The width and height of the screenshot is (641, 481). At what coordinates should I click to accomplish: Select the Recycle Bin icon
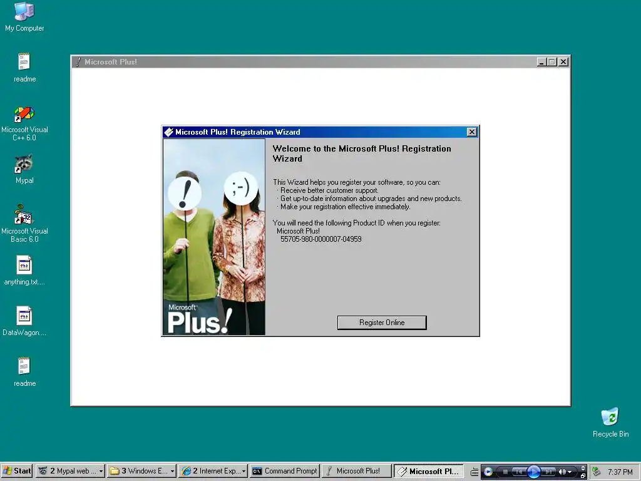pos(610,423)
